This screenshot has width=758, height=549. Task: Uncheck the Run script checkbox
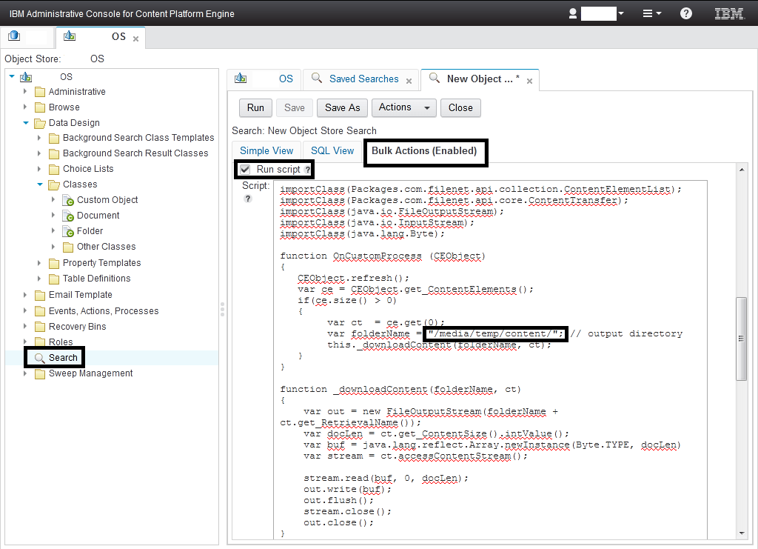pyautogui.click(x=244, y=169)
